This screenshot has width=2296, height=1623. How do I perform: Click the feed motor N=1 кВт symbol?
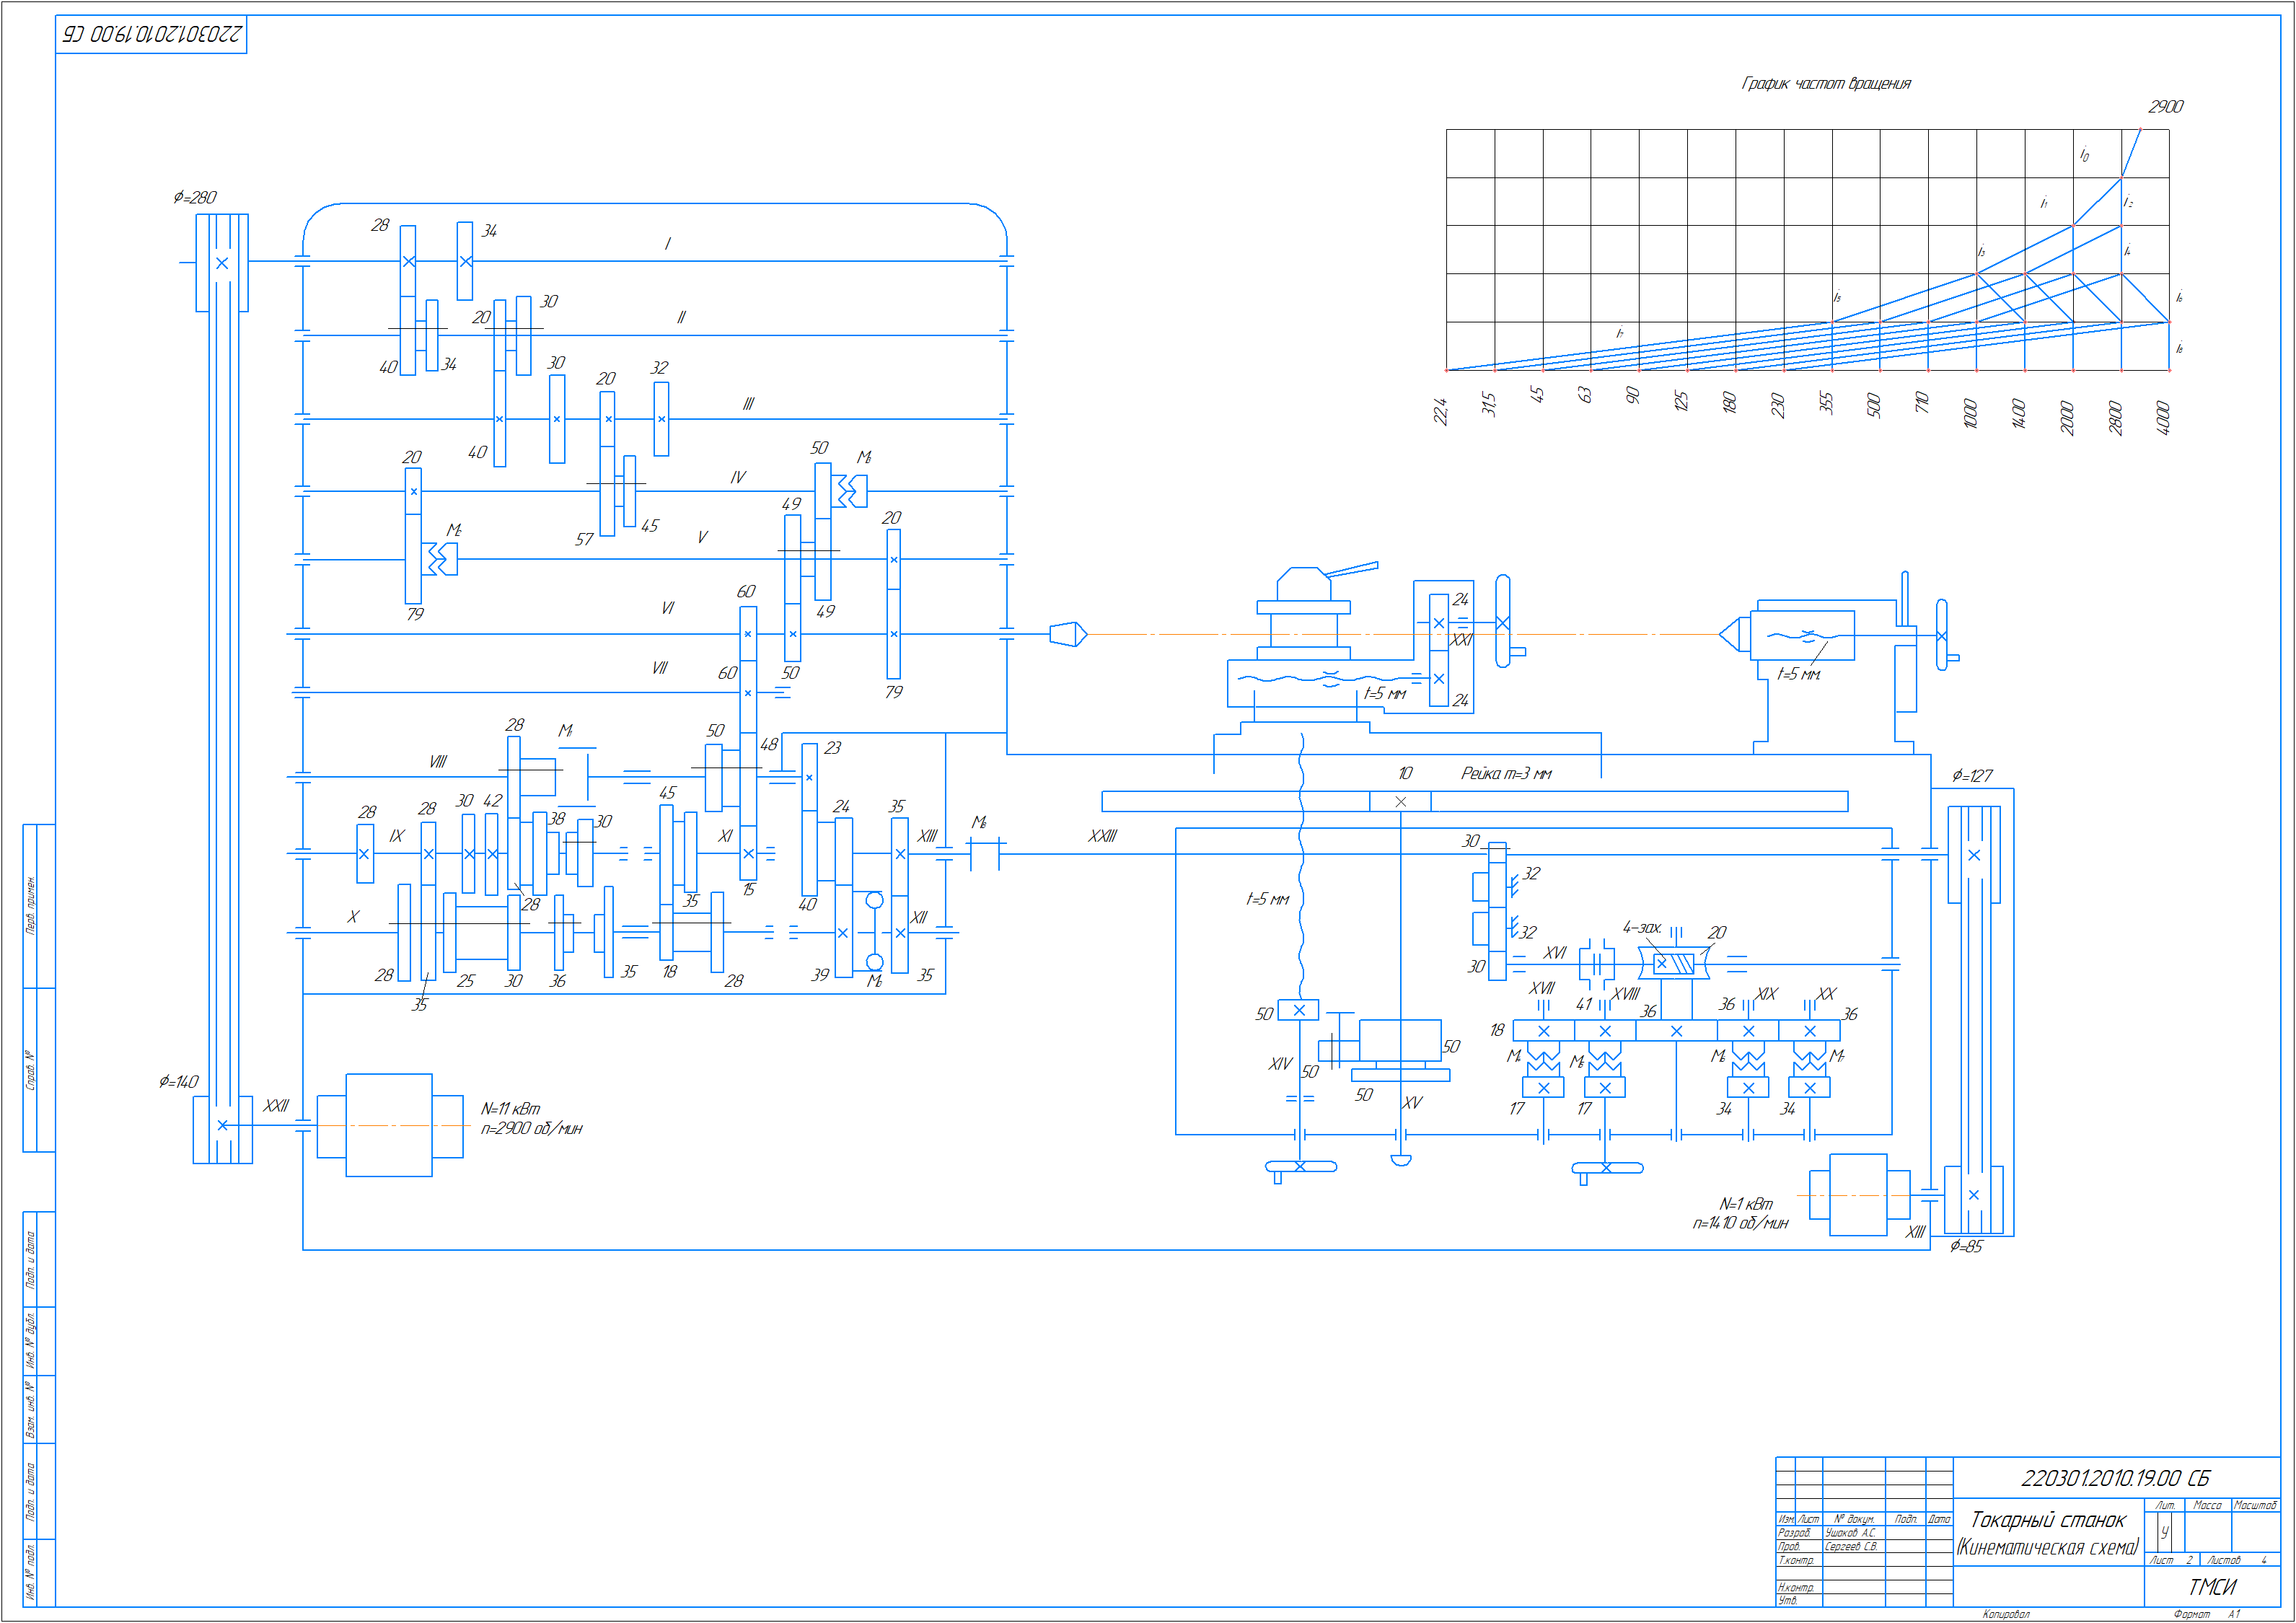click(1857, 1195)
